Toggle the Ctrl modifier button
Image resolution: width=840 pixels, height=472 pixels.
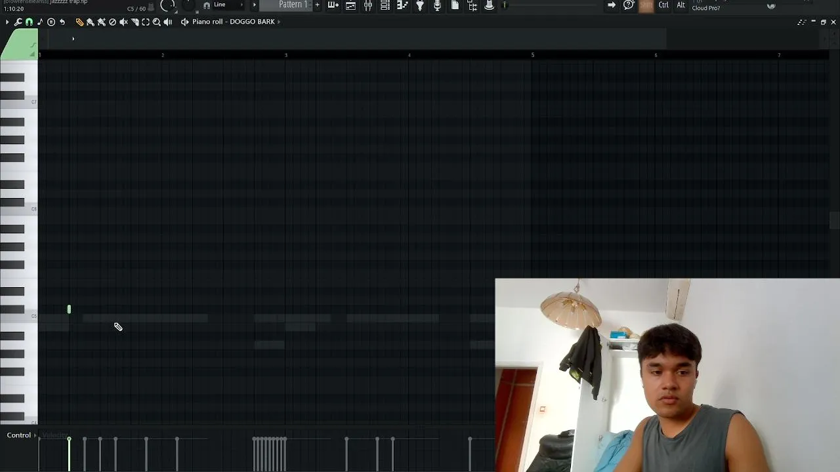point(663,5)
